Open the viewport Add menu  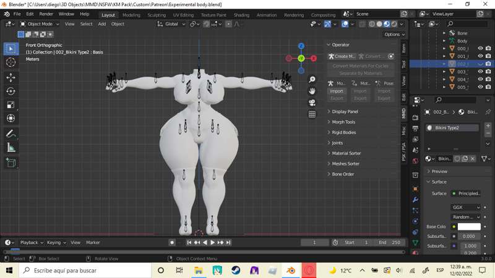click(x=101, y=24)
